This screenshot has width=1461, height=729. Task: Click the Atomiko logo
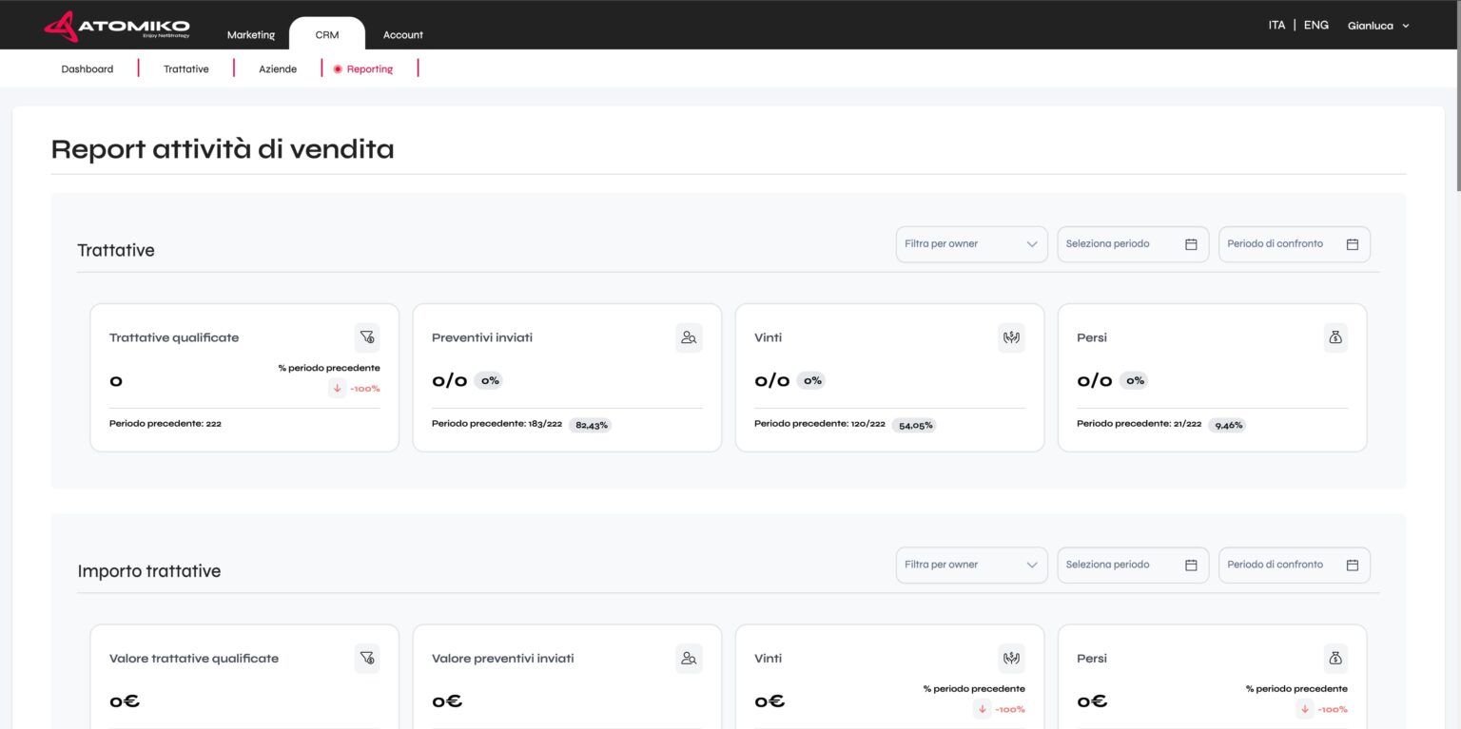116,27
